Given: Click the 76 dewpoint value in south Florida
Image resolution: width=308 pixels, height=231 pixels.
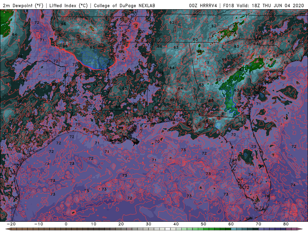Looking at the screenshot, I should [x=267, y=196].
